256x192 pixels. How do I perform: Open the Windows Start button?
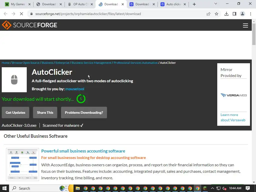click(4, 188)
